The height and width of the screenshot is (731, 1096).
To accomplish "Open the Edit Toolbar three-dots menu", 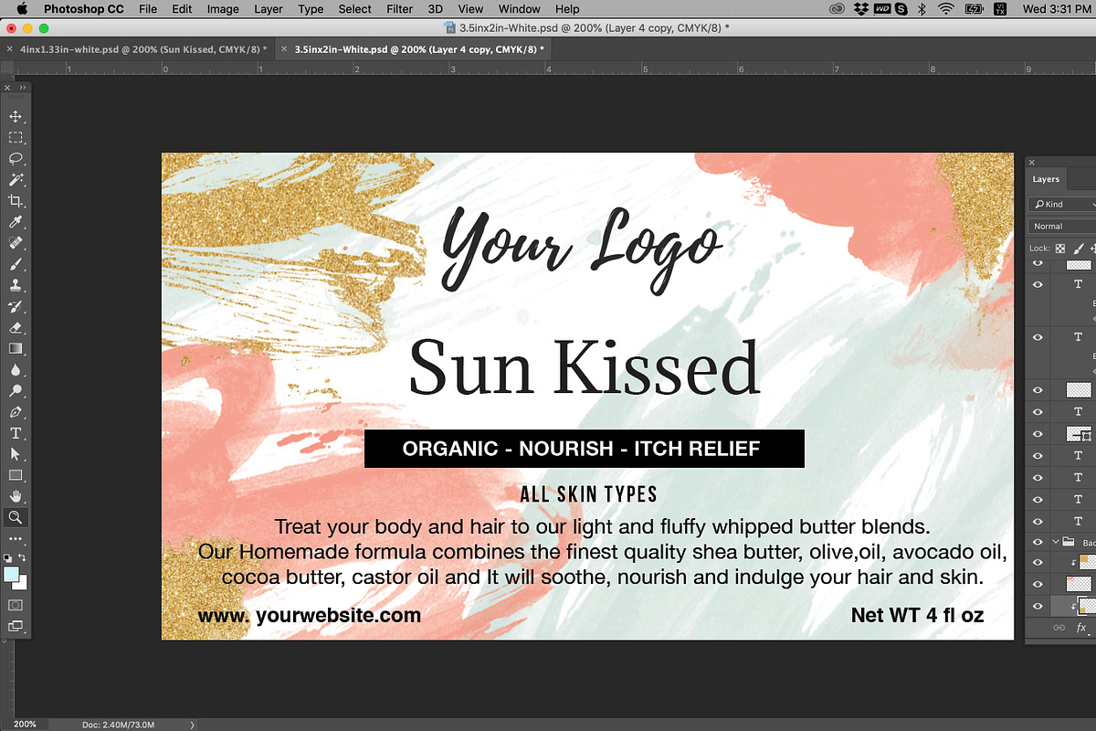I will (x=16, y=539).
